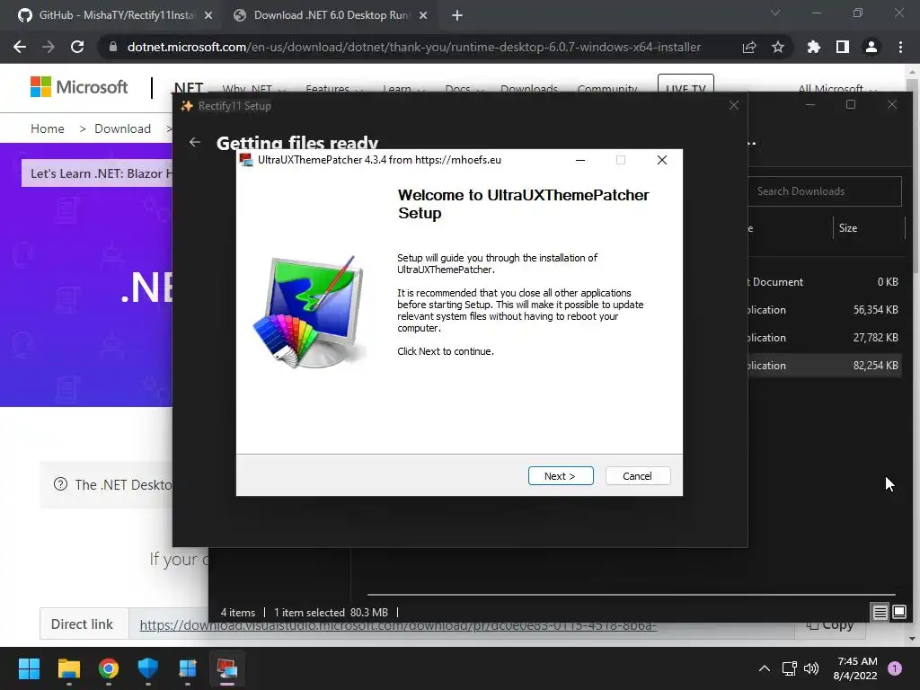Click the Rectify11 Setup sparkle icon
Image resolution: width=920 pixels, height=690 pixels.
[x=187, y=106]
